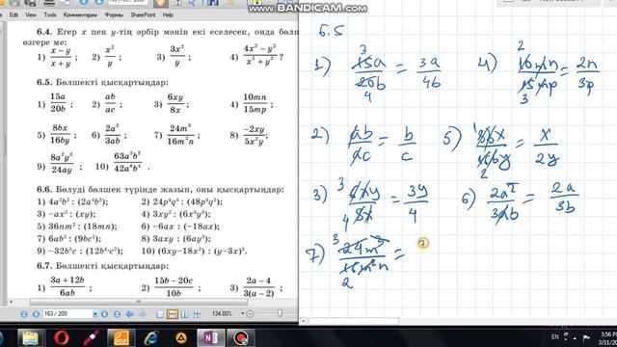Open AIMP player from taskbar
Image resolution: width=617 pixels, height=347 pixels.
click(181, 338)
